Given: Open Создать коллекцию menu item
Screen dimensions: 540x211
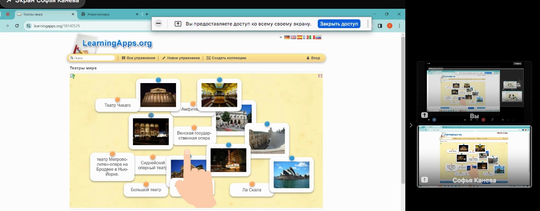Looking at the screenshot, I should 226,58.
